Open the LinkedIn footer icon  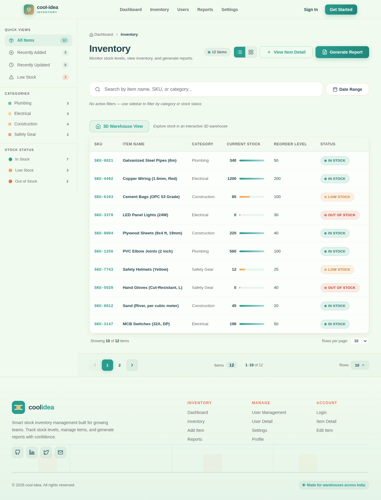coord(32,452)
